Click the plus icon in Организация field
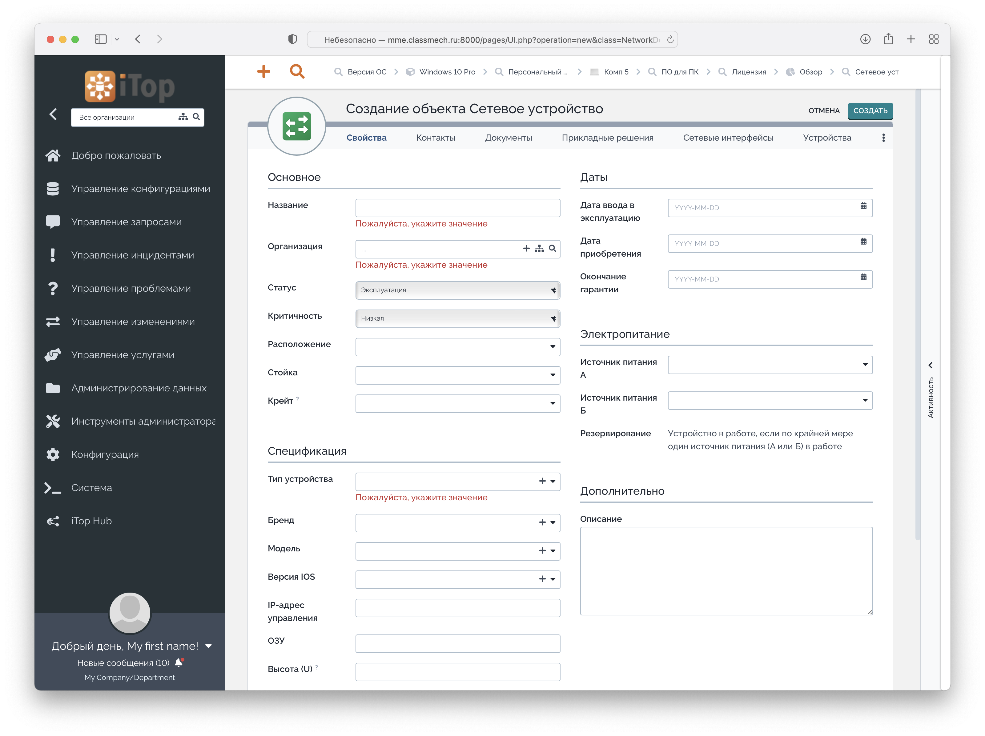This screenshot has width=985, height=736. point(526,248)
